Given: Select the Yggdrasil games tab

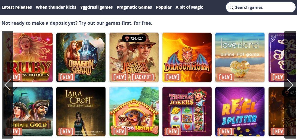Looking at the screenshot, I should (96, 7).
